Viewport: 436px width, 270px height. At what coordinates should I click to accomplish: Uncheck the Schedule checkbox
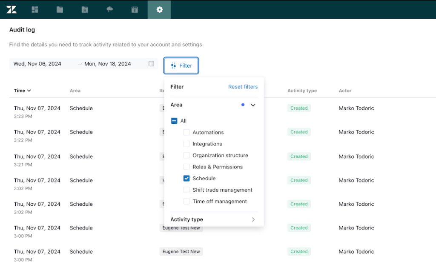point(186,178)
